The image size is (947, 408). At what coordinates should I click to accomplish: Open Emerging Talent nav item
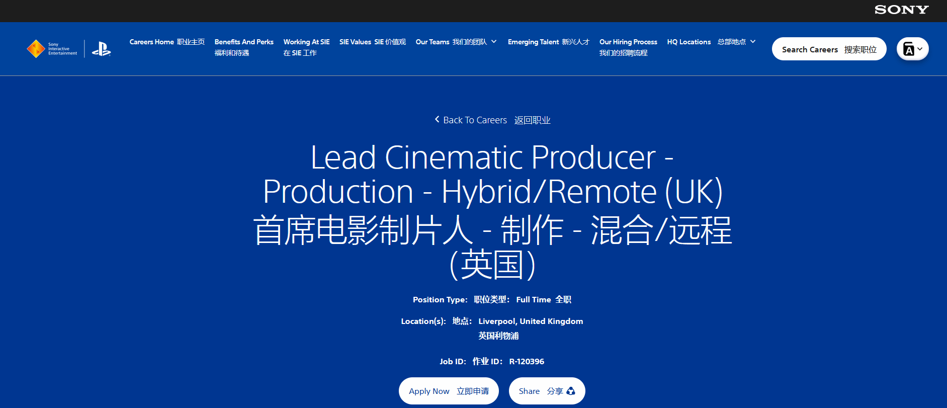pyautogui.click(x=548, y=42)
